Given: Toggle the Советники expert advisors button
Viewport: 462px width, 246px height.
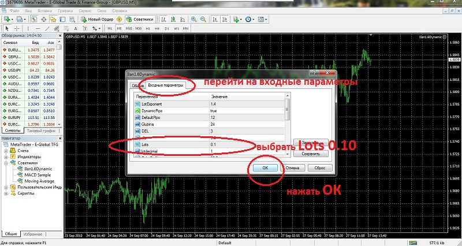Looking at the screenshot, I should (140, 19).
